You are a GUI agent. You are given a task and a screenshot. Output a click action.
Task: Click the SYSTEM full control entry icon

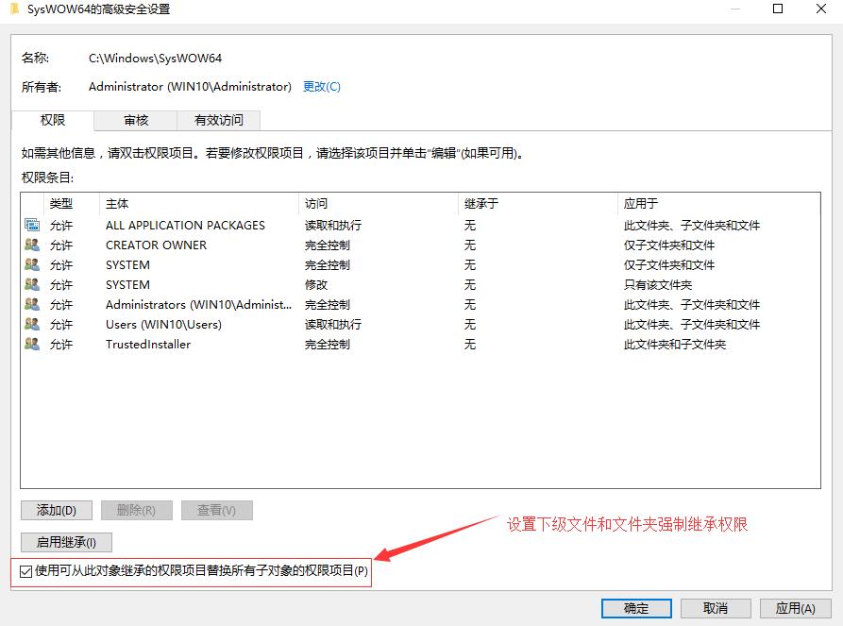click(x=31, y=264)
